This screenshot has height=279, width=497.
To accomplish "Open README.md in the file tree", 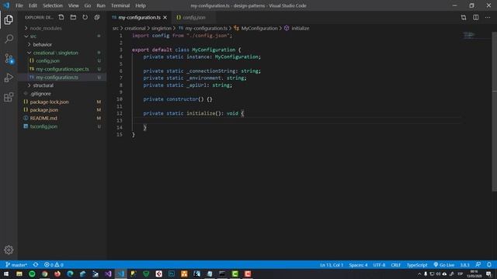I will click(62, 118).
